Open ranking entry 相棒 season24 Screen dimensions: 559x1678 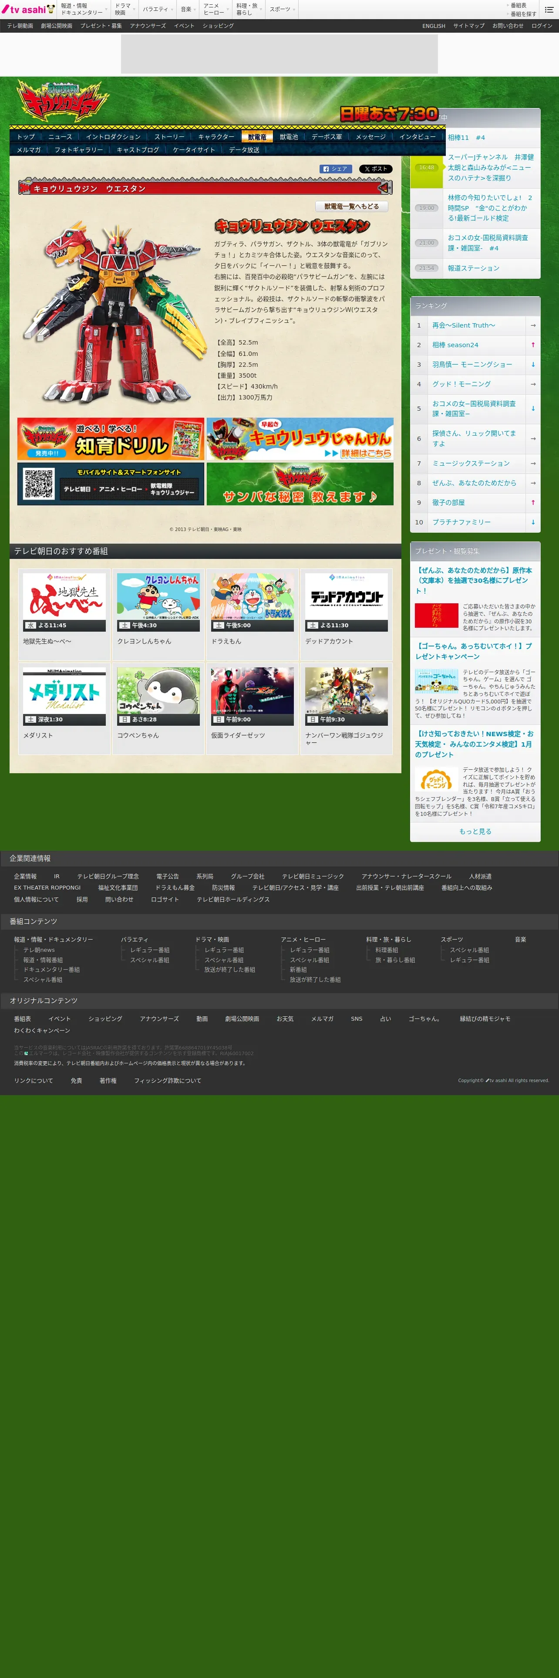pyautogui.click(x=455, y=345)
